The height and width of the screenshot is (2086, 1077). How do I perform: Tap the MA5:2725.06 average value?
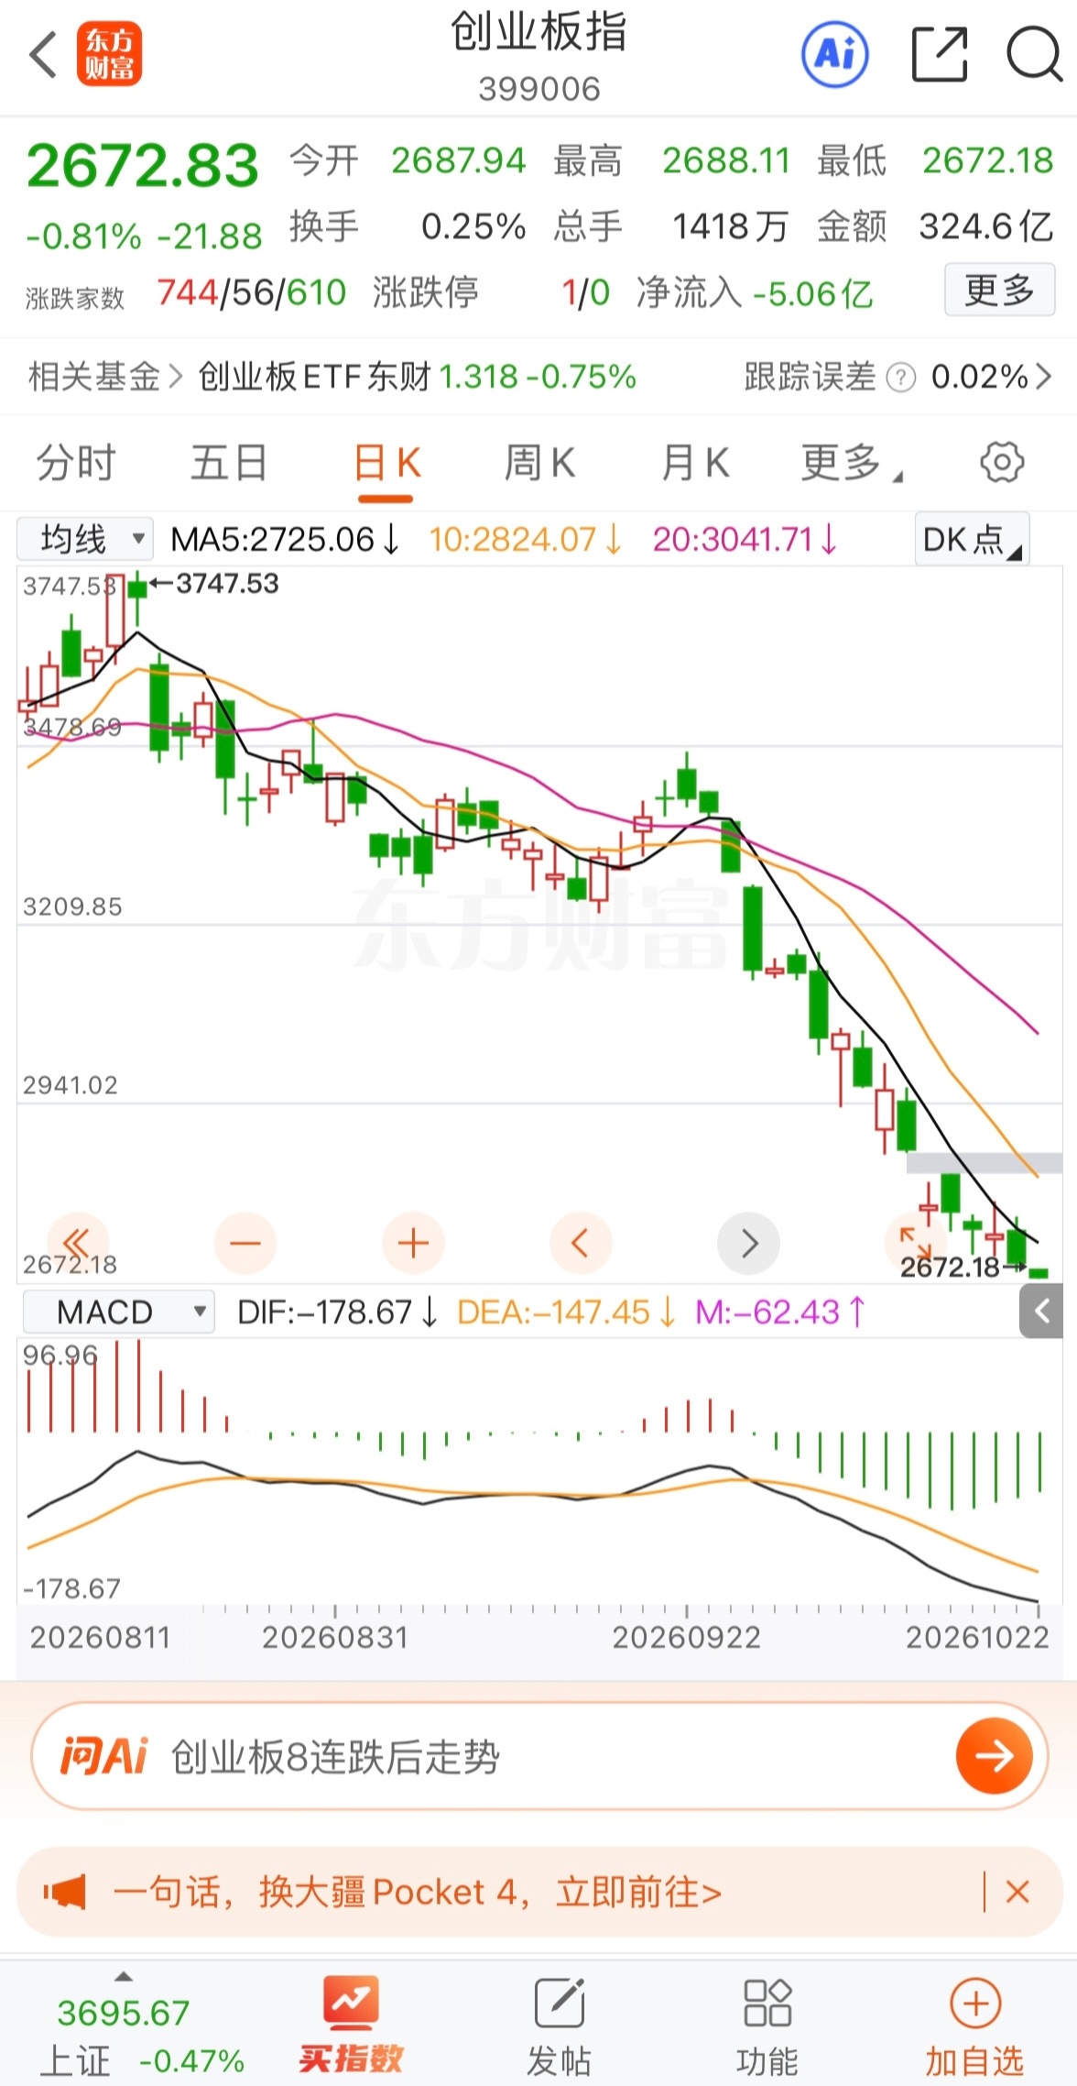tap(286, 539)
